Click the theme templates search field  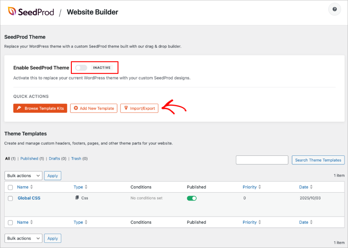tap(262, 160)
